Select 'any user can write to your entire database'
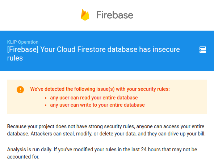 tap(97, 105)
